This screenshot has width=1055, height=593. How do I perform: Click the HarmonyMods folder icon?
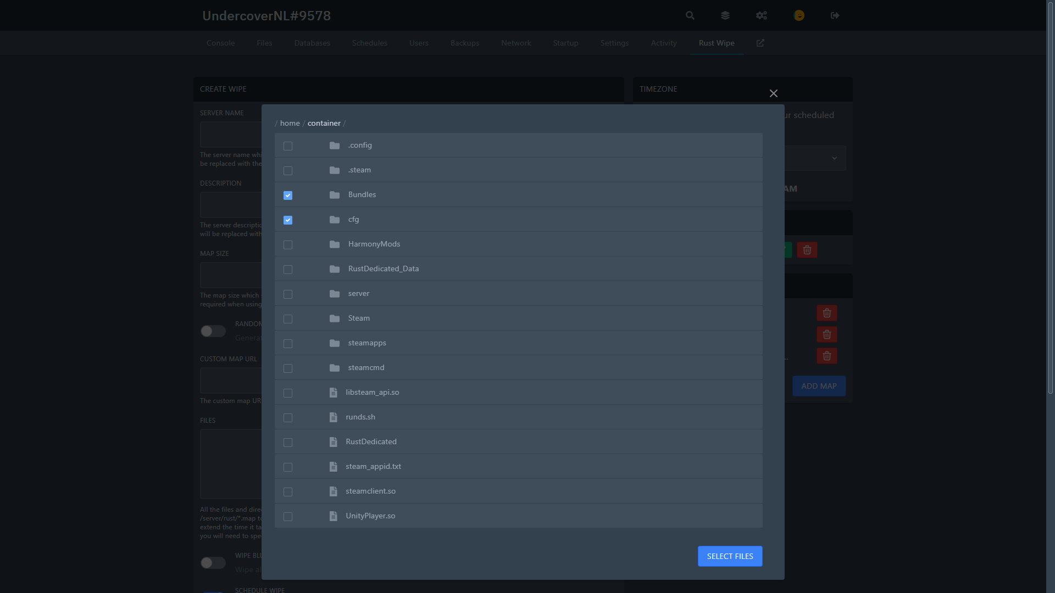coord(335,244)
